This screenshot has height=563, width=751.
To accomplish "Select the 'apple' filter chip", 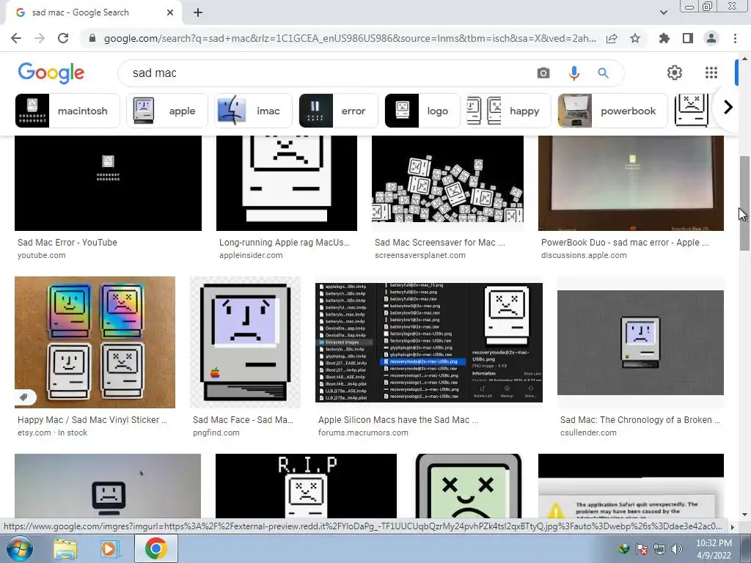I will [167, 111].
